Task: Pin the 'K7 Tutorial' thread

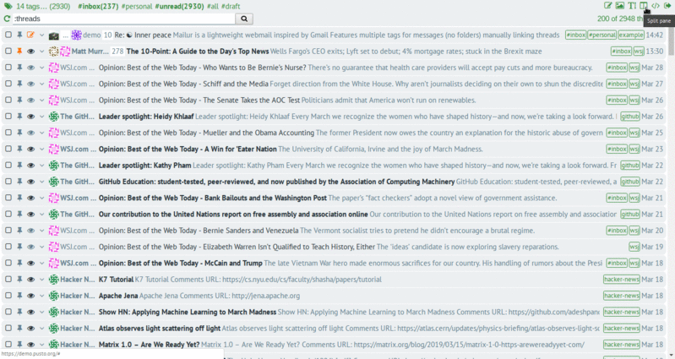Action: (x=19, y=280)
